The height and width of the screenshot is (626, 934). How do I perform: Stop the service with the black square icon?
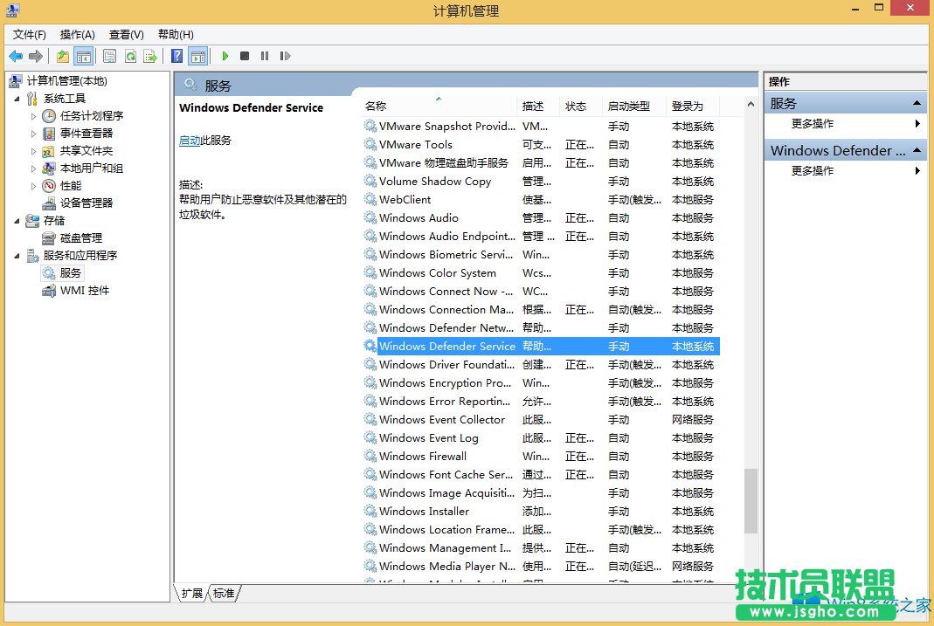coord(245,56)
